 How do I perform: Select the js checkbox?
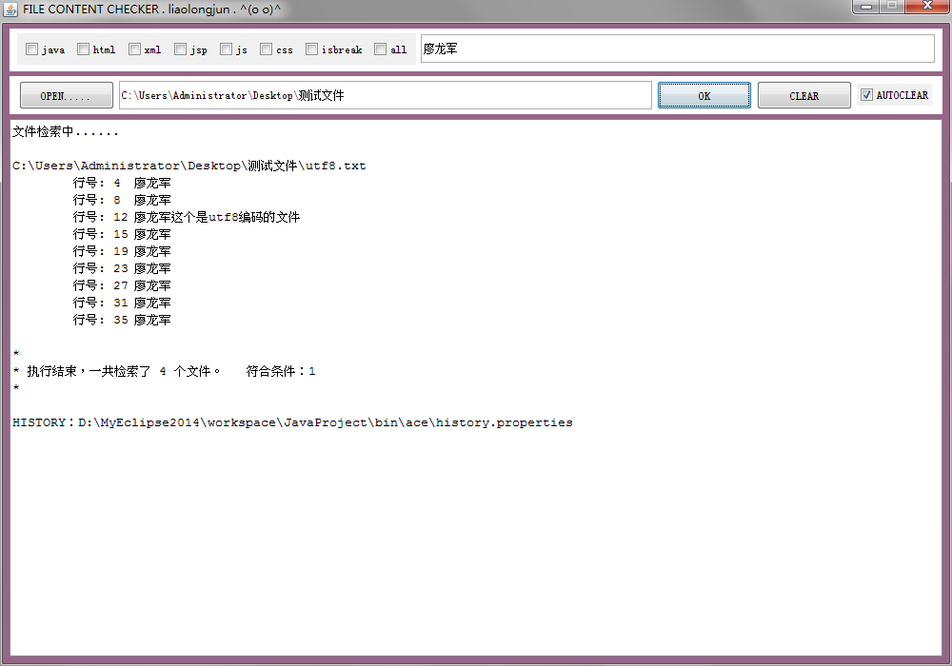click(226, 49)
